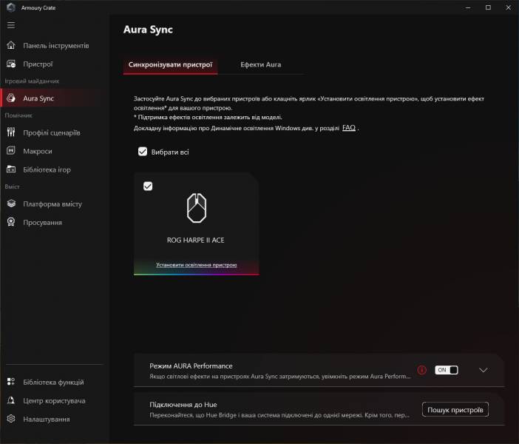Image resolution: width=519 pixels, height=444 pixels.
Task: Click the Aura Sync sidebar icon
Action: [11, 98]
